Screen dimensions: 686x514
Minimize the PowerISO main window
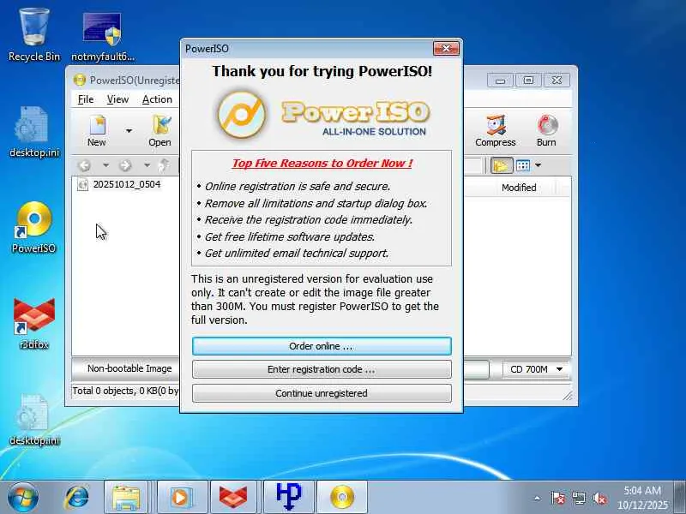click(x=501, y=81)
